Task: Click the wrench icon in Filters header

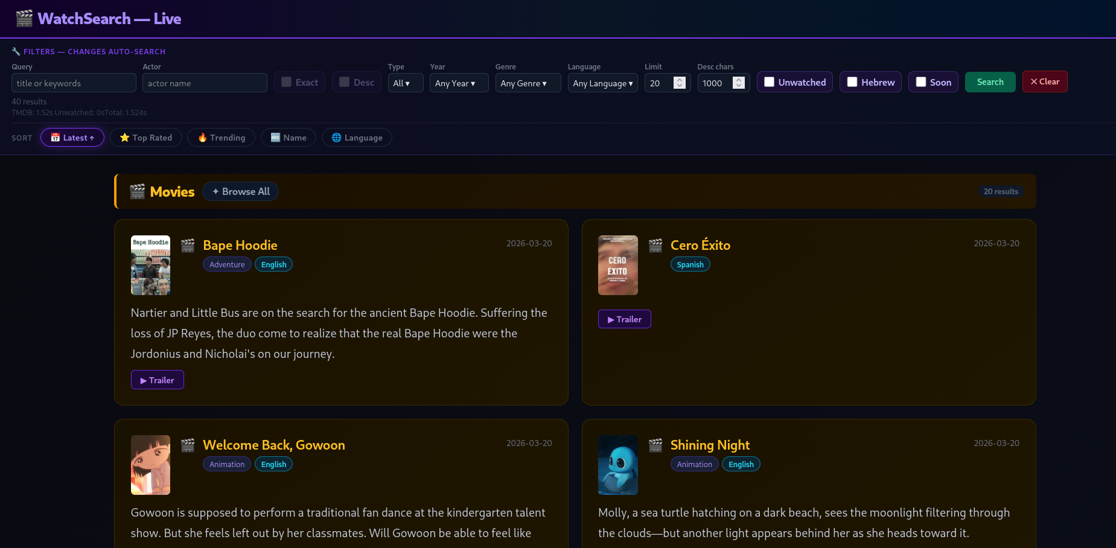Action: [16, 52]
